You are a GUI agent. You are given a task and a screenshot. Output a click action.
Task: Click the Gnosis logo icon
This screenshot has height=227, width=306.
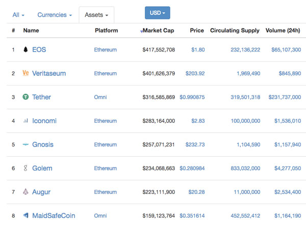(x=25, y=145)
